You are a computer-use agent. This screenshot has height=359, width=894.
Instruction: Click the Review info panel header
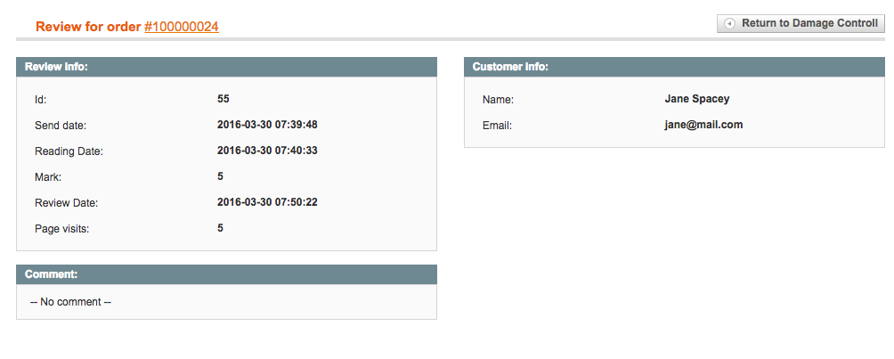point(226,67)
